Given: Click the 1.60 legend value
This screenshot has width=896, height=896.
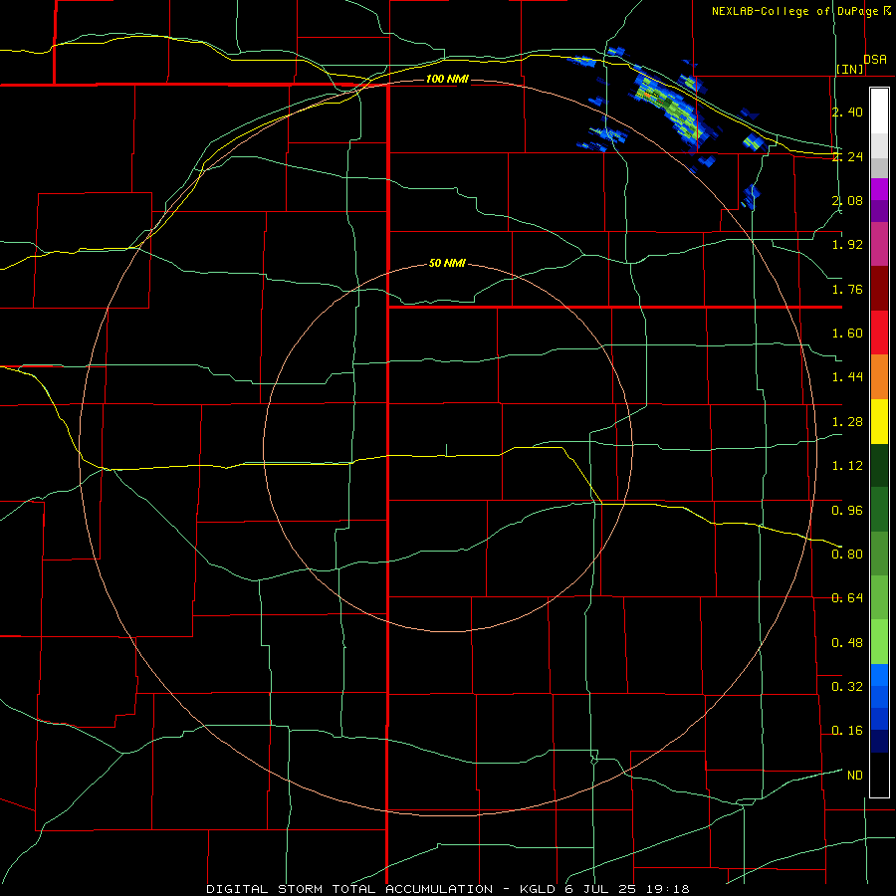Looking at the screenshot, I should click(x=847, y=334).
